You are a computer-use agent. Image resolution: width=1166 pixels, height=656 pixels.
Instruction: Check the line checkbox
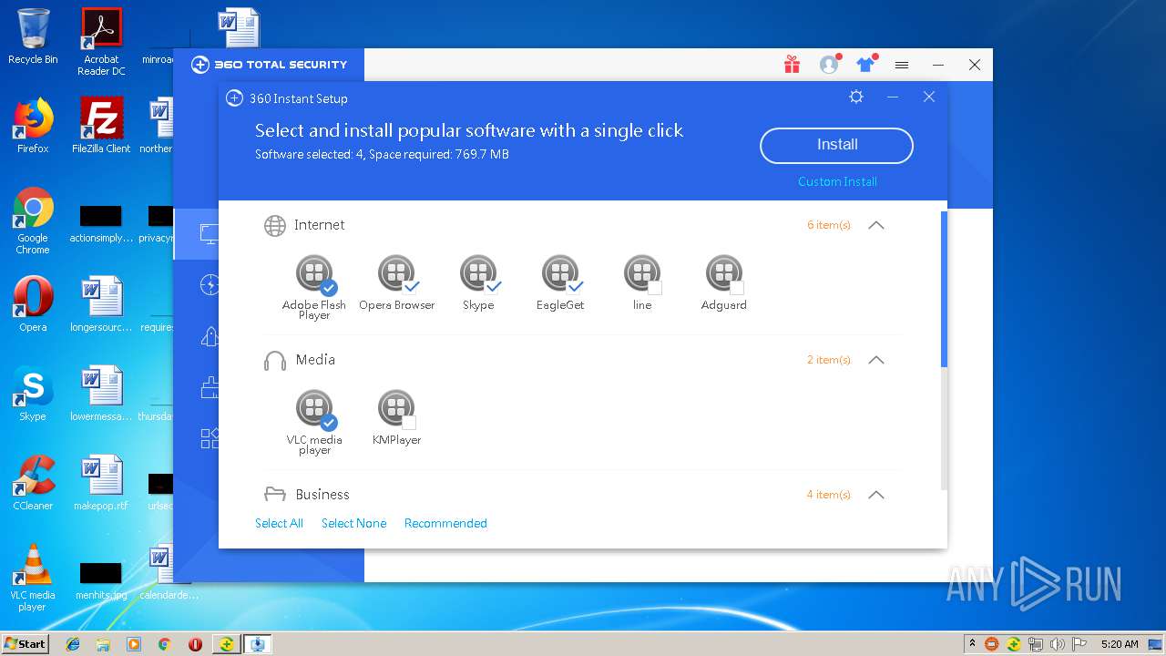pyautogui.click(x=655, y=288)
